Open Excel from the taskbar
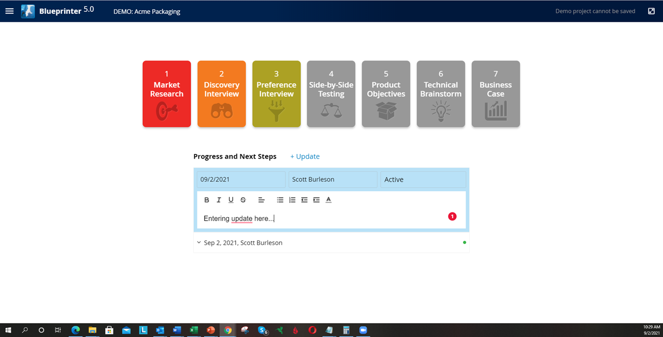The image size is (663, 337). coord(194,330)
